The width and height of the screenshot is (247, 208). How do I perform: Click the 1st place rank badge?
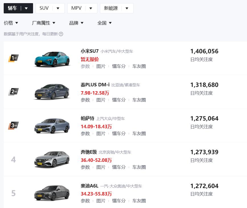14,58
